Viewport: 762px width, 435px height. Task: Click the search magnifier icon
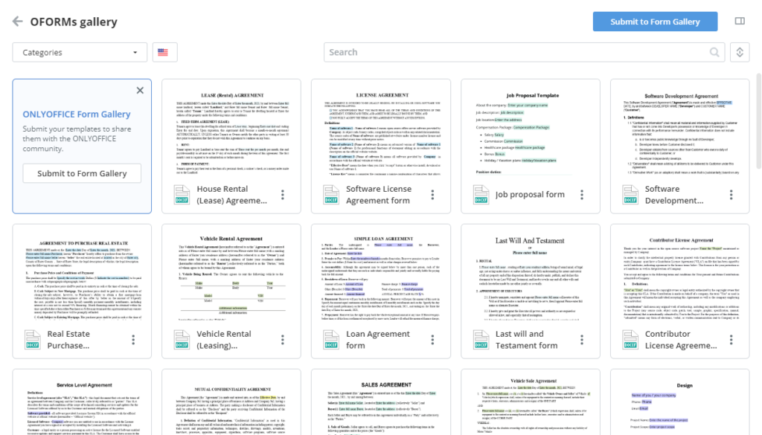click(713, 52)
